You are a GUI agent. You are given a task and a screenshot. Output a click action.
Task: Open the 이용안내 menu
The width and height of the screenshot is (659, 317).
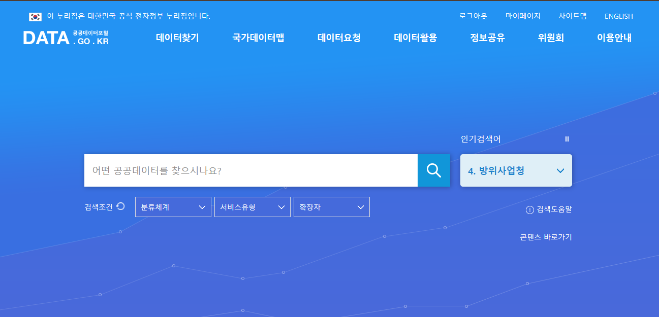(614, 38)
